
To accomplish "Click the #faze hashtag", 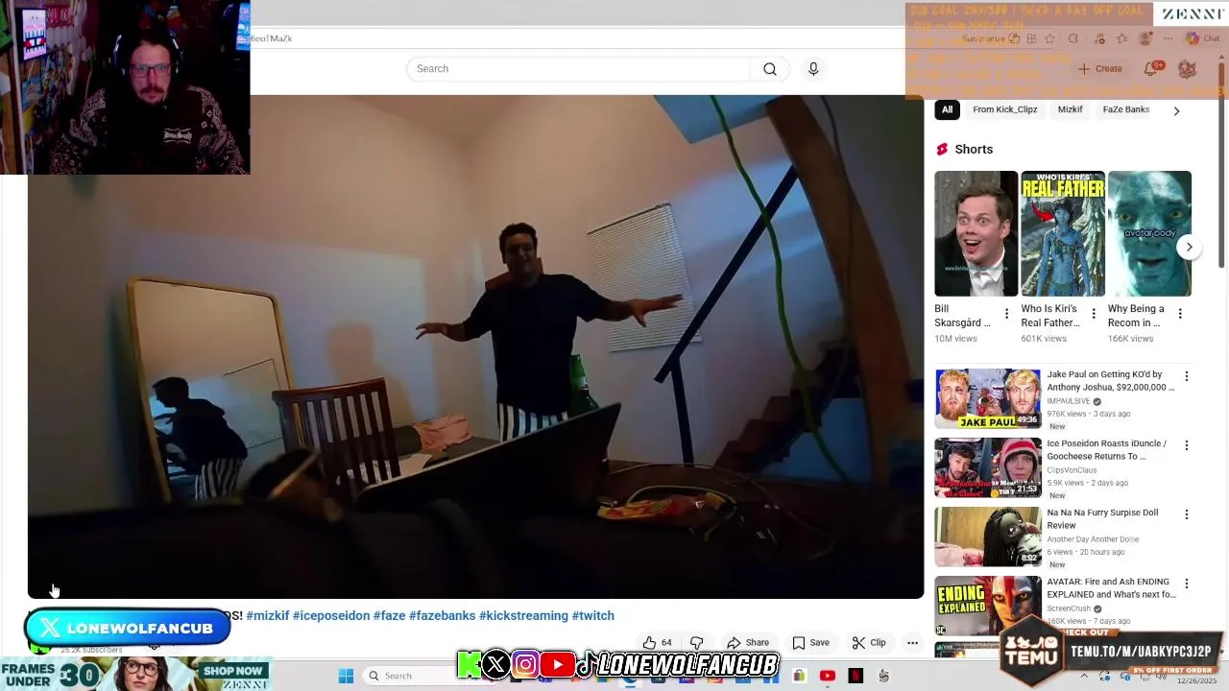I will pos(390,616).
